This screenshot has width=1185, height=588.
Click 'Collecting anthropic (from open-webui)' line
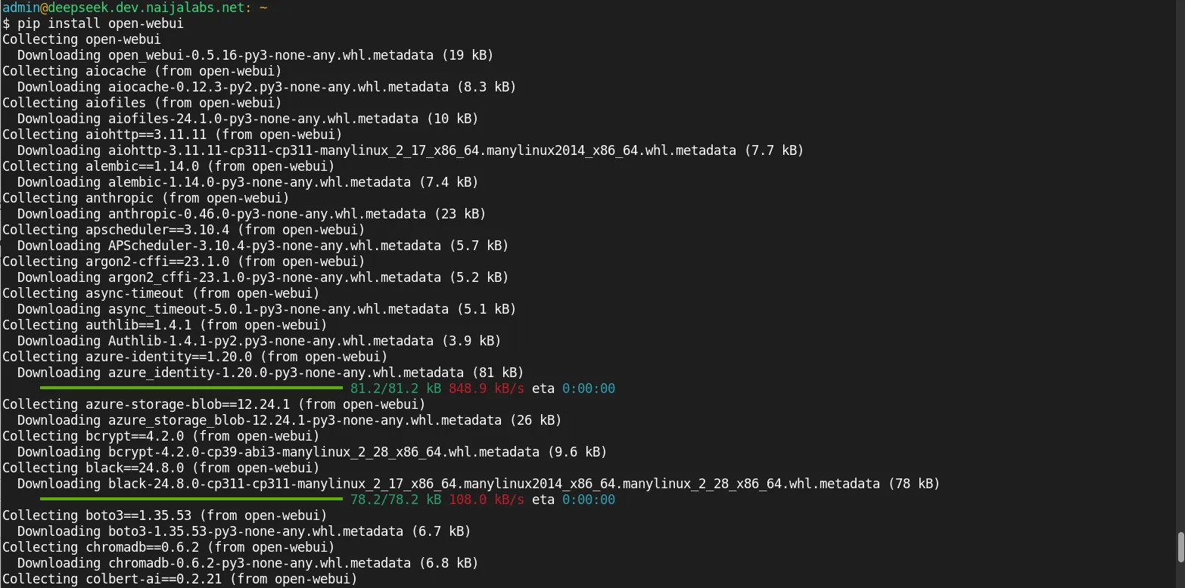[x=146, y=198]
